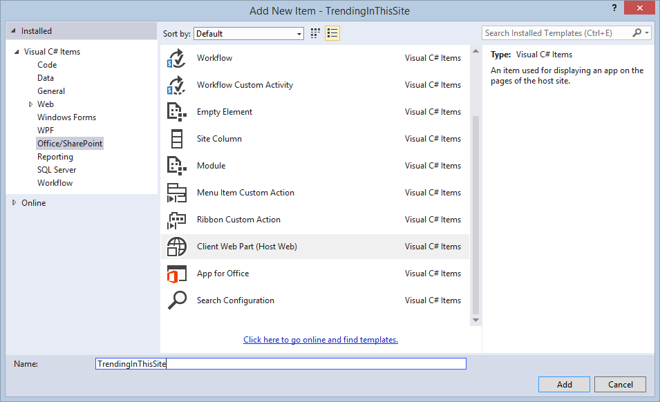Pick the Search Configuration magnifier icon
Image resolution: width=660 pixels, height=402 pixels.
pyautogui.click(x=176, y=300)
